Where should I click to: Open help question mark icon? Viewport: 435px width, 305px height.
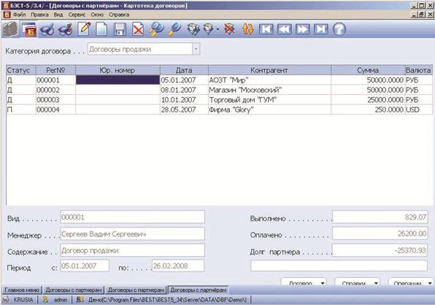click(x=339, y=29)
